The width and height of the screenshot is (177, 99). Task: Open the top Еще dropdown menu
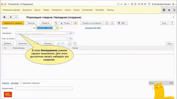(x=164, y=23)
